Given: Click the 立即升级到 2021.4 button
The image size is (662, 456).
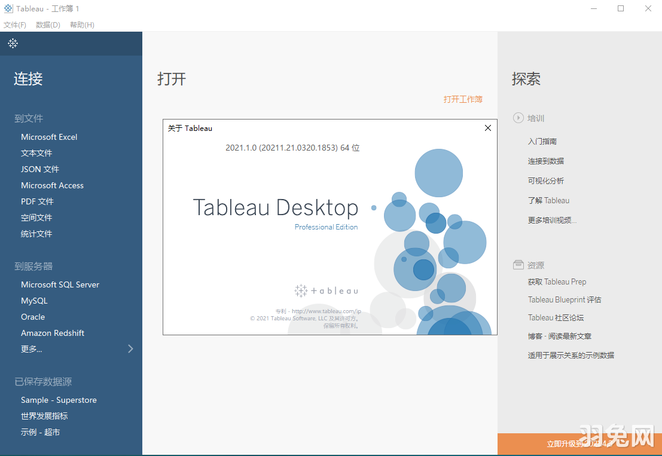Looking at the screenshot, I should (579, 445).
